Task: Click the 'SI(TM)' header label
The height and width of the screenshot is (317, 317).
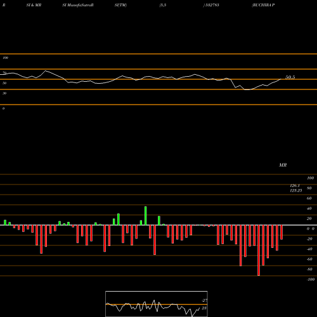Action: pyautogui.click(x=120, y=5)
